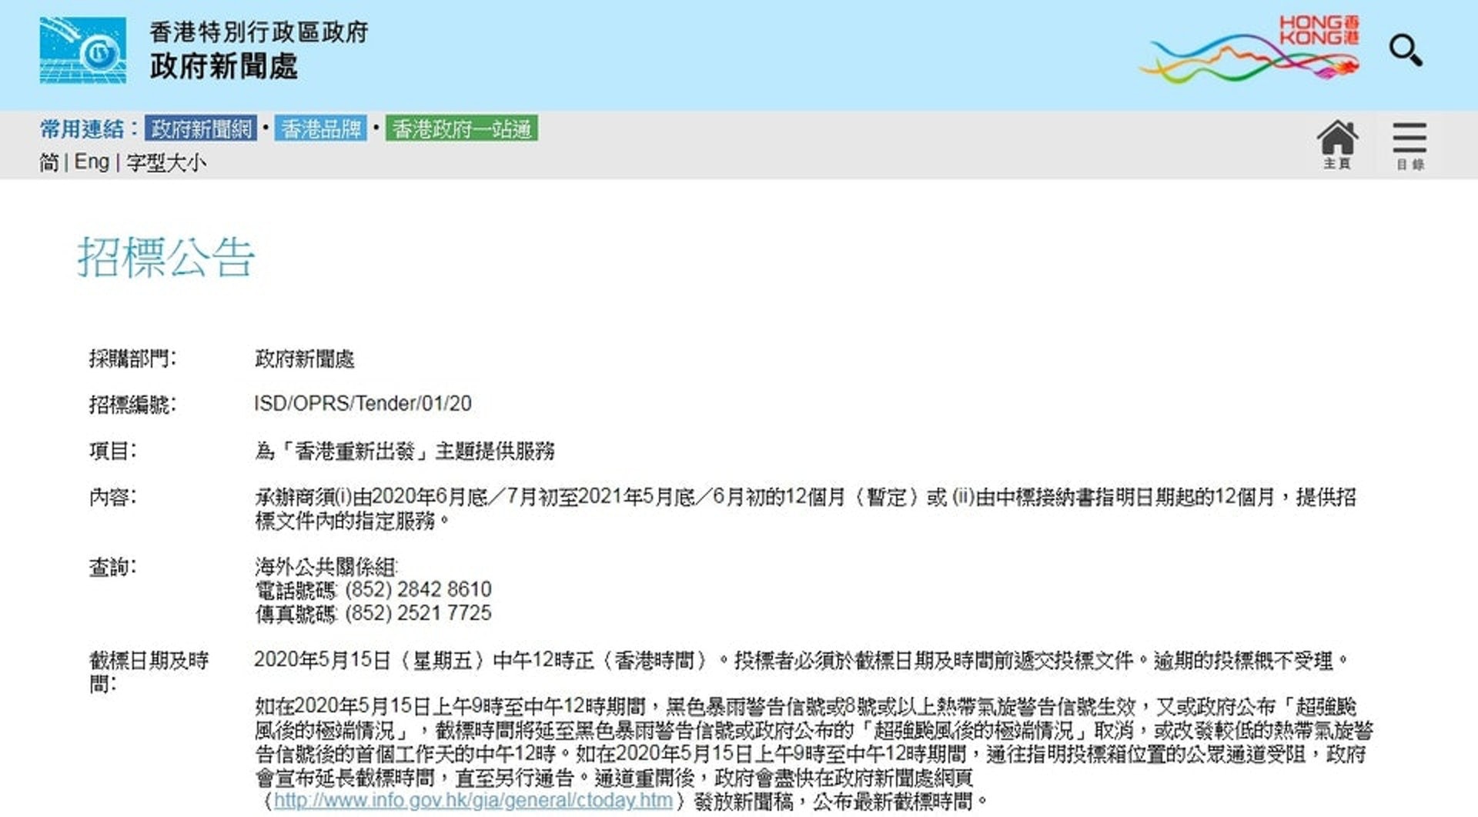Switch to Simplified Chinese via 简

[48, 162]
